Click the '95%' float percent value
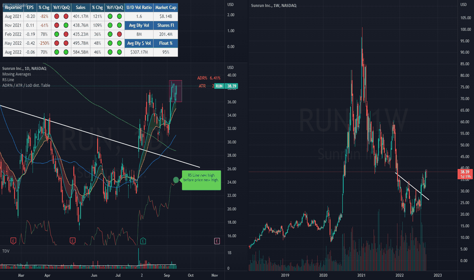Viewport: 474px width, 280px height. pos(166,52)
